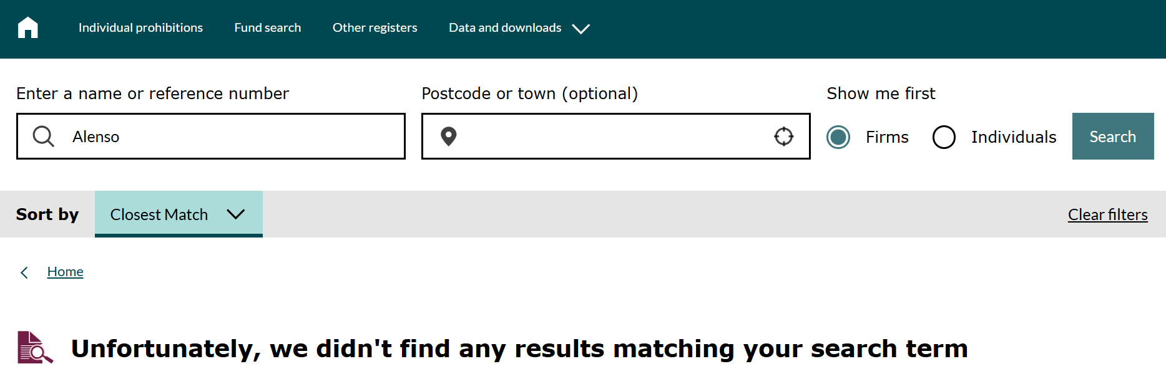1166x379 pixels.
Task: Click the Sort by dropdown chevron
Action: coord(235,214)
